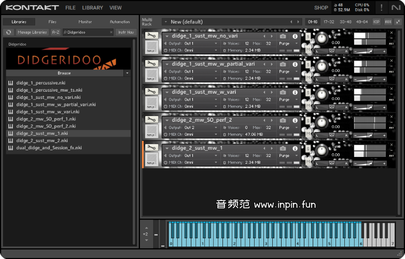
Task: Expand the Browse options arrow for Didgeridoo
Action: 127,73
